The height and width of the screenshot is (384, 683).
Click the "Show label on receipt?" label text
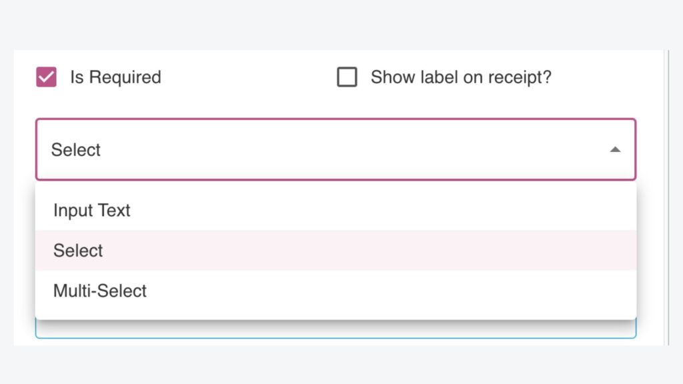(461, 77)
